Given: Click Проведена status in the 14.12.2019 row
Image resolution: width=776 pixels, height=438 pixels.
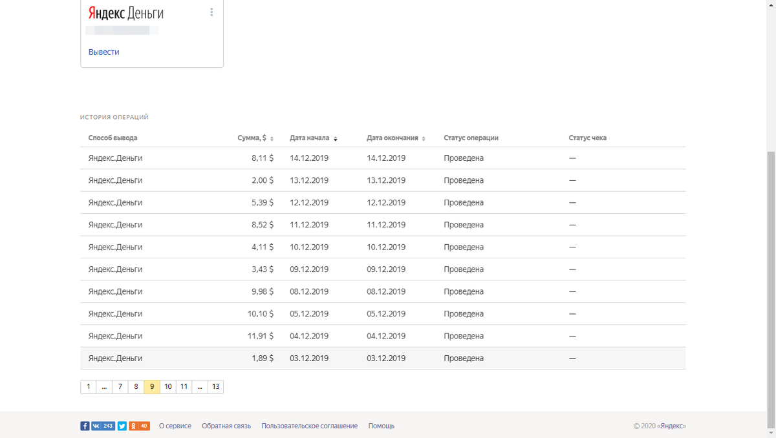Looking at the screenshot, I should point(464,158).
